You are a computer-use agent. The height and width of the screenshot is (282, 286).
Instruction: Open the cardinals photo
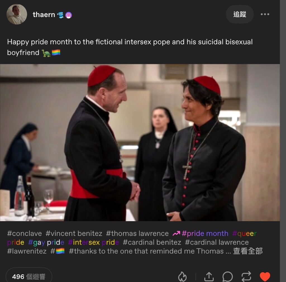coord(140,143)
